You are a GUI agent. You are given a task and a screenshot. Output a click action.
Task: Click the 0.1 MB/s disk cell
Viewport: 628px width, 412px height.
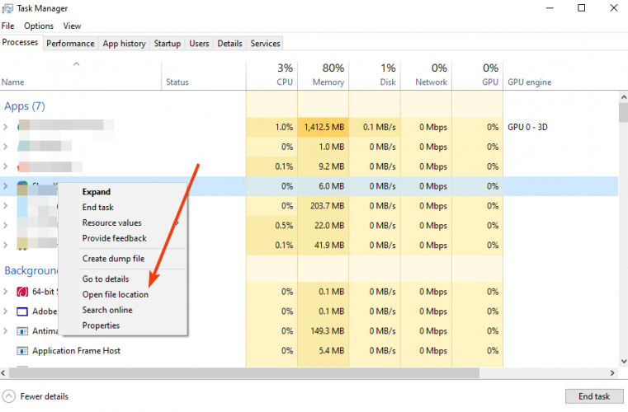(374, 127)
